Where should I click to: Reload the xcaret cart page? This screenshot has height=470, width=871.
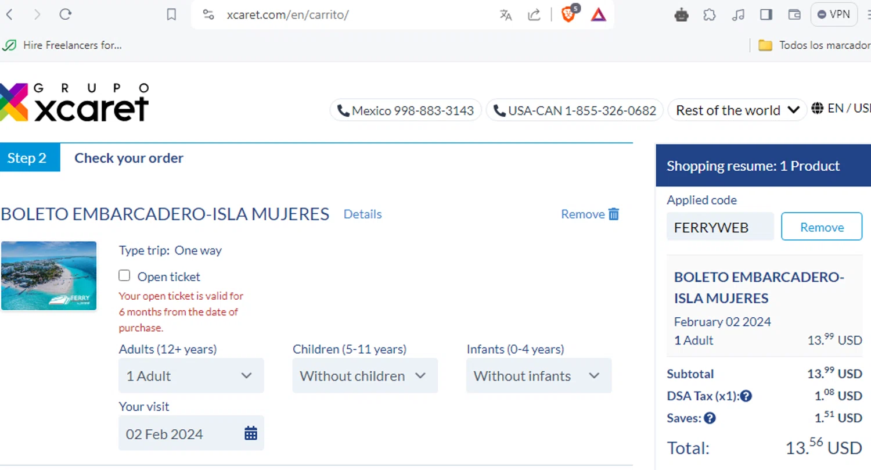(65, 15)
